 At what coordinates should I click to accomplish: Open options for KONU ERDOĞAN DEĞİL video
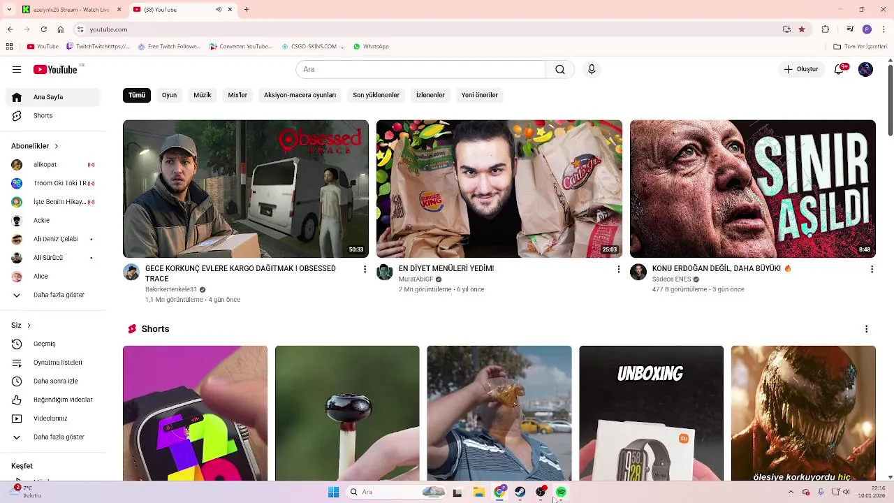pyautogui.click(x=872, y=269)
